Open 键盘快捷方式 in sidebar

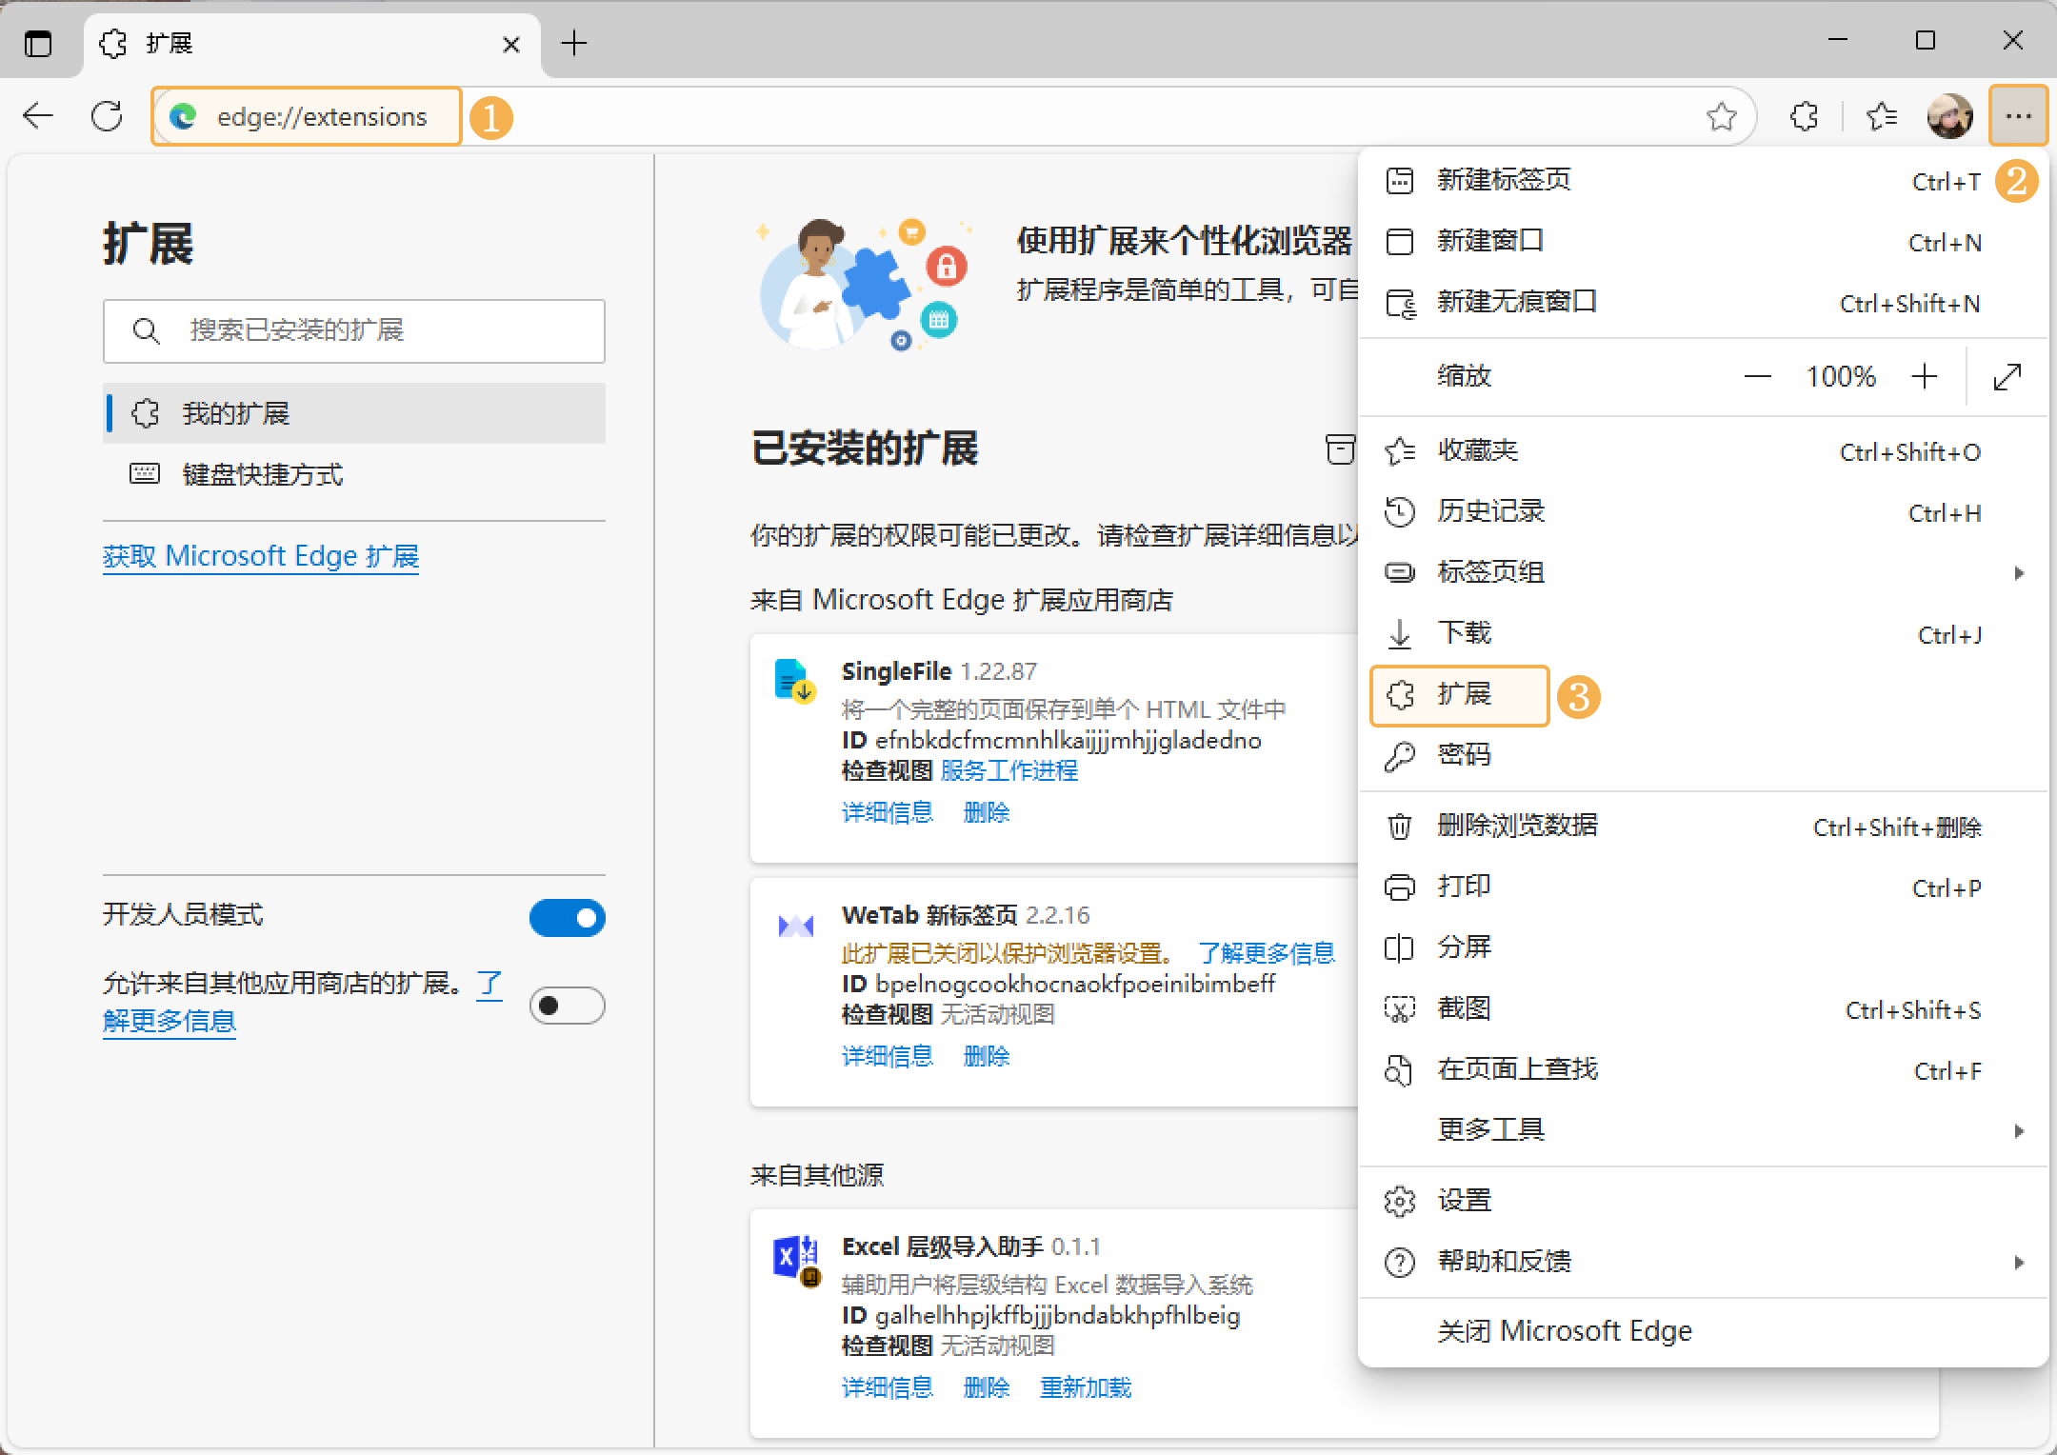(354, 474)
